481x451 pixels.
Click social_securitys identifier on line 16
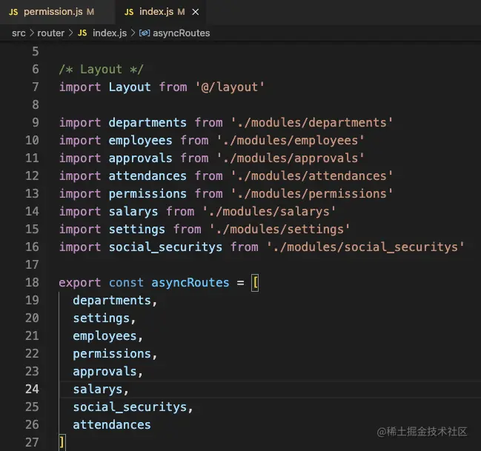(165, 247)
